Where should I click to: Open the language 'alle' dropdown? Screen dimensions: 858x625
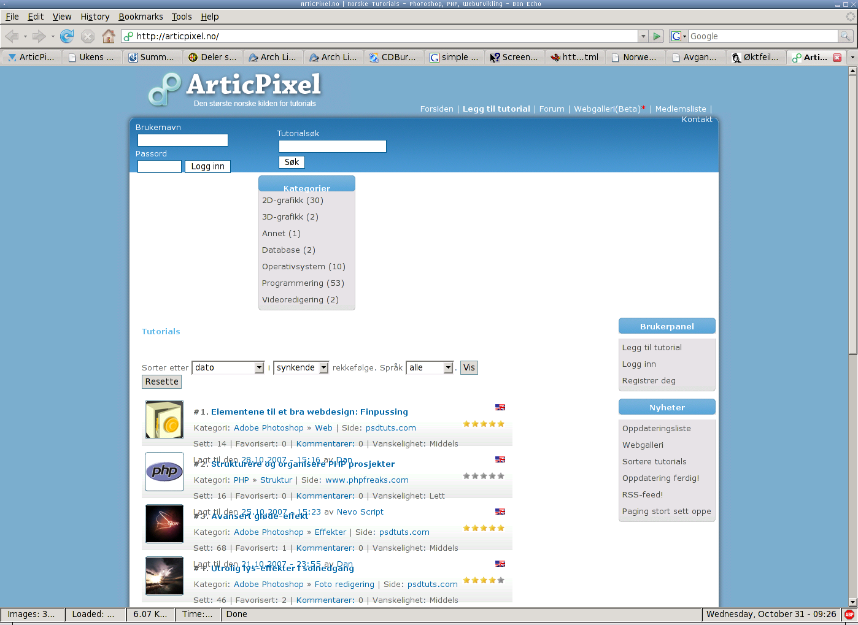(x=430, y=367)
